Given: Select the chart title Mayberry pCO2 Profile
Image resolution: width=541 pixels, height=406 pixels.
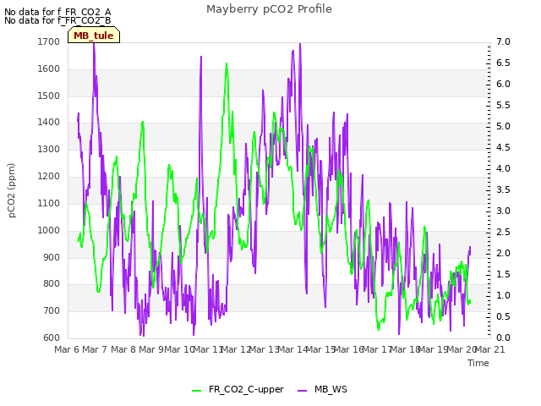Looking at the screenshot, I should coord(269,9).
